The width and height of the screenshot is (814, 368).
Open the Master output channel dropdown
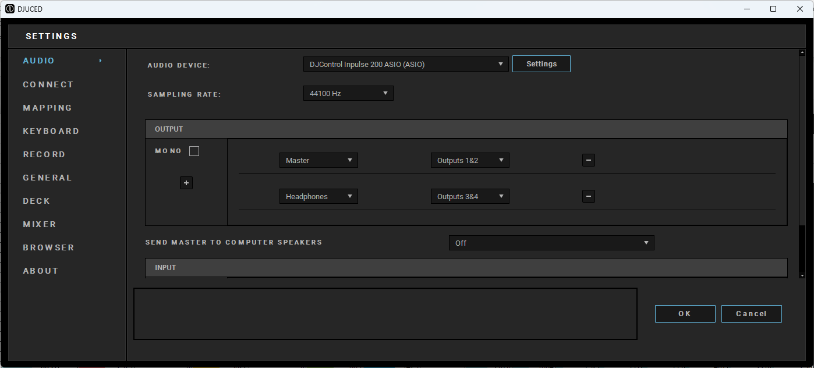(x=318, y=160)
